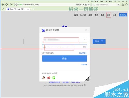Open the dropdown beside the restore icon
Viewport: 129px width, 98px height.
pyautogui.click(x=13, y=5)
